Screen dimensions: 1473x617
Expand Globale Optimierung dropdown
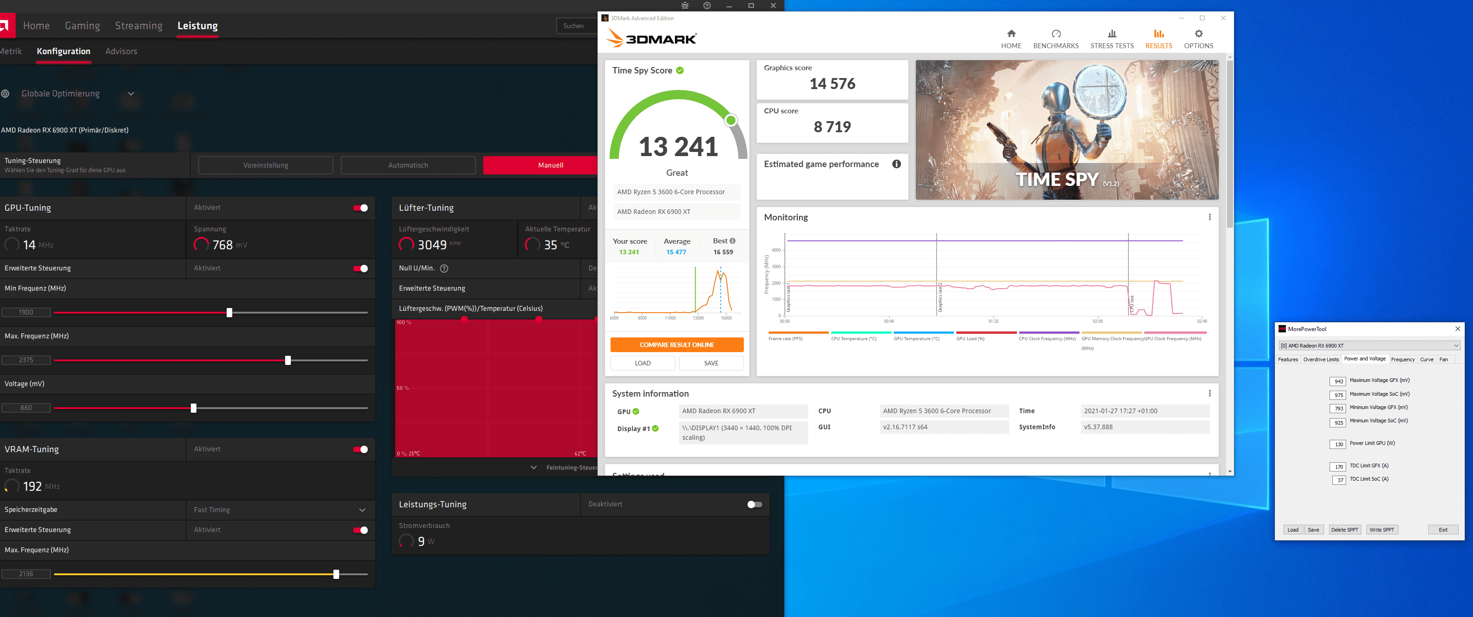tap(131, 94)
